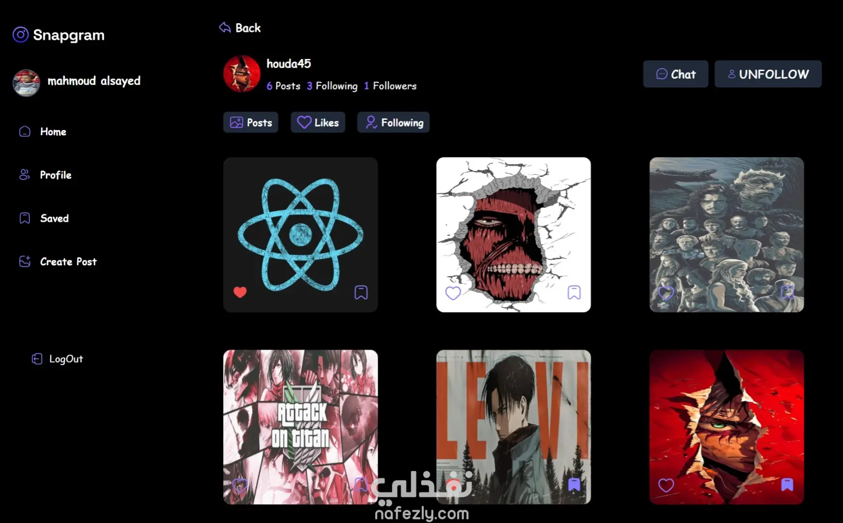The width and height of the screenshot is (843, 523).
Task: Like the Attack on Titan collage post
Action: coord(240,485)
